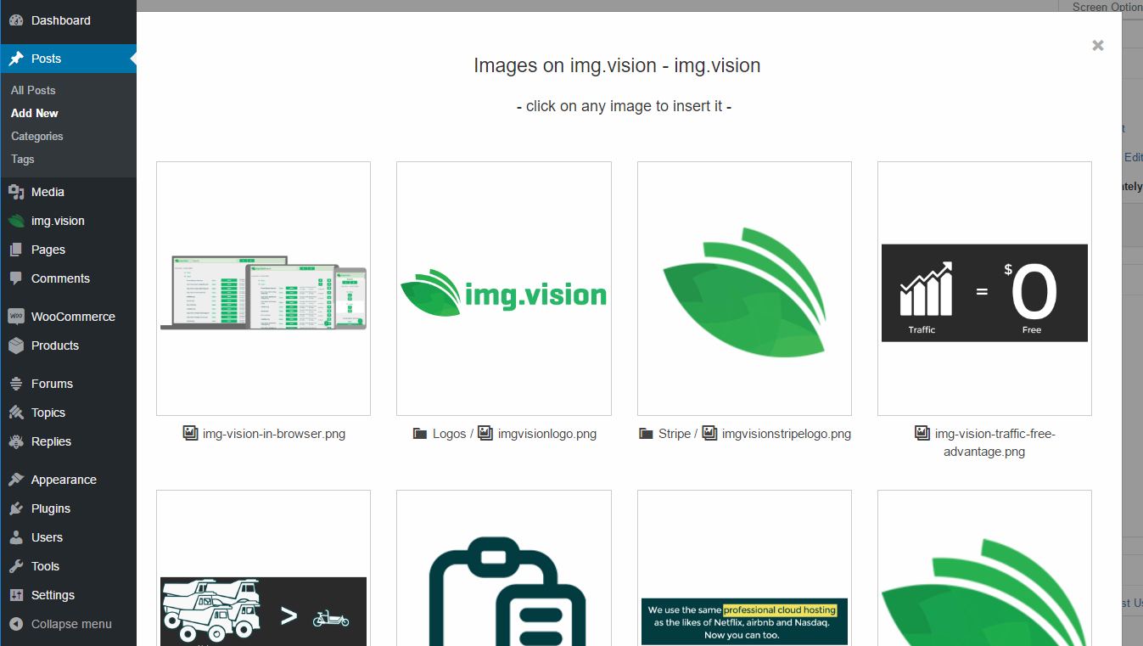Viewport: 1143px width, 646px height.
Task: Open the Replies menu item
Action: coord(68,441)
